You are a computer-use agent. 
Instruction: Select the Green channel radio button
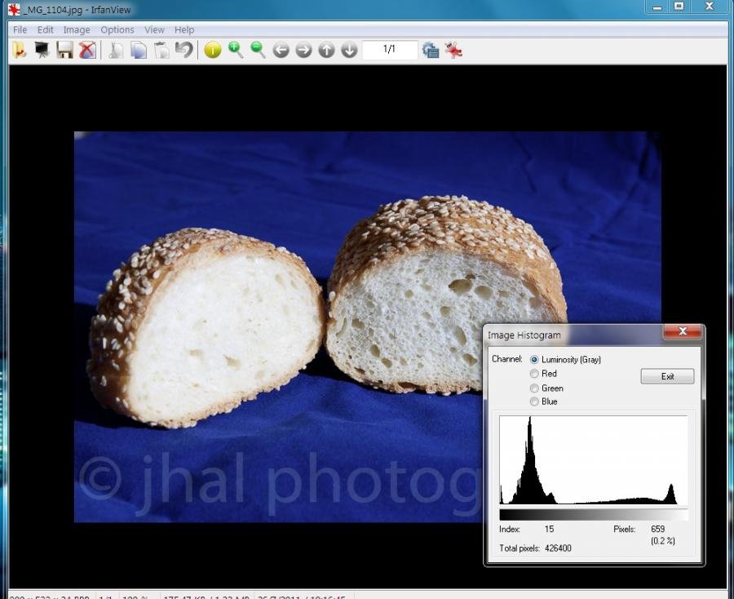(x=534, y=388)
